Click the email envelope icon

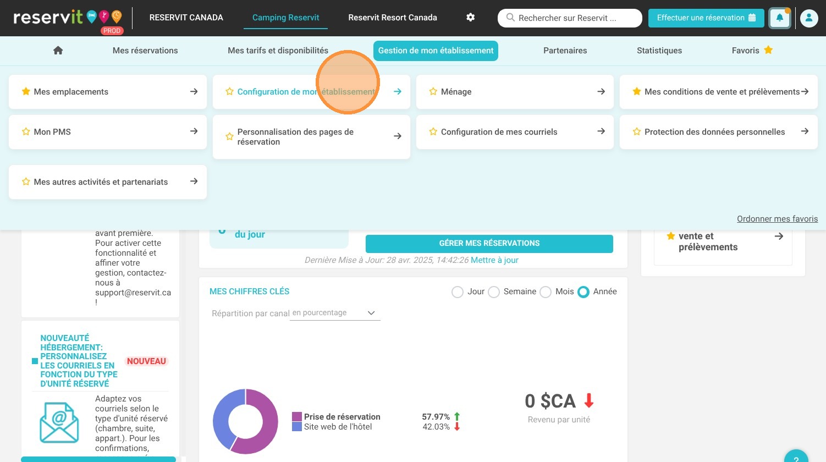coord(59,423)
